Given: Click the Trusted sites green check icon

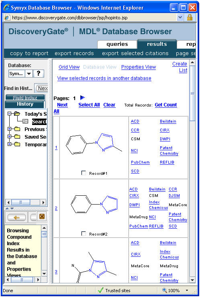Looking at the screenshot, I should pyautogui.click(x=101, y=291).
